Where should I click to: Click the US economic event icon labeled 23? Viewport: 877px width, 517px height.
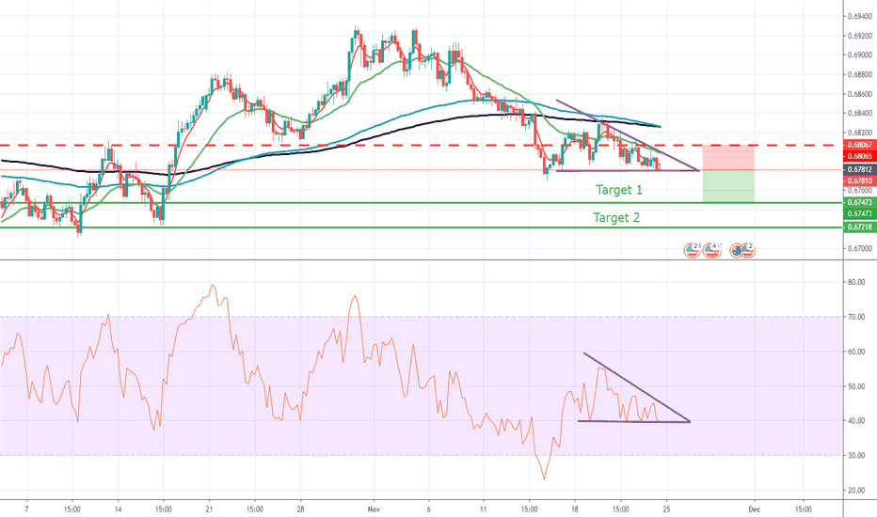(x=692, y=249)
